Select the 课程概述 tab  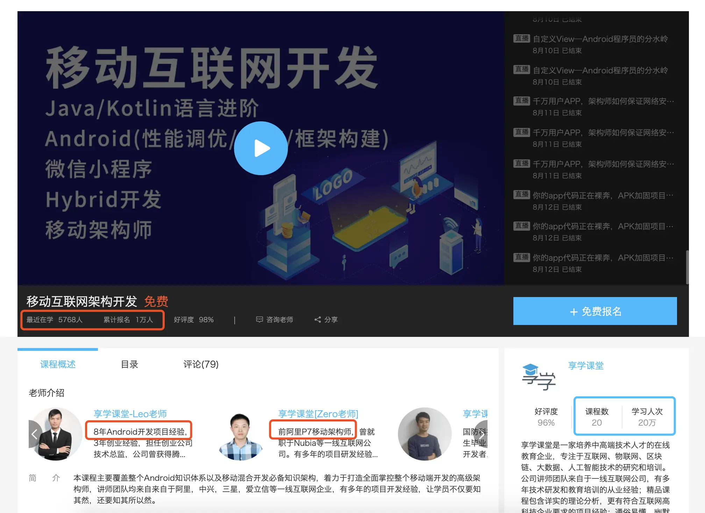(x=58, y=364)
